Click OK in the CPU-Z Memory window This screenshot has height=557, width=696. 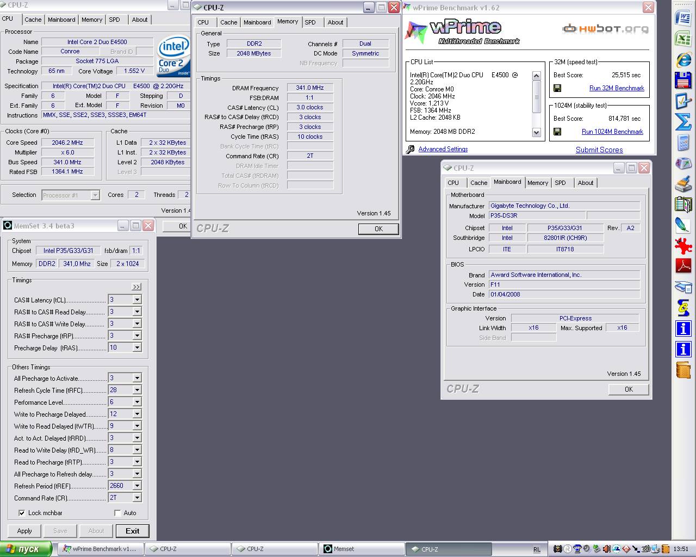click(378, 229)
